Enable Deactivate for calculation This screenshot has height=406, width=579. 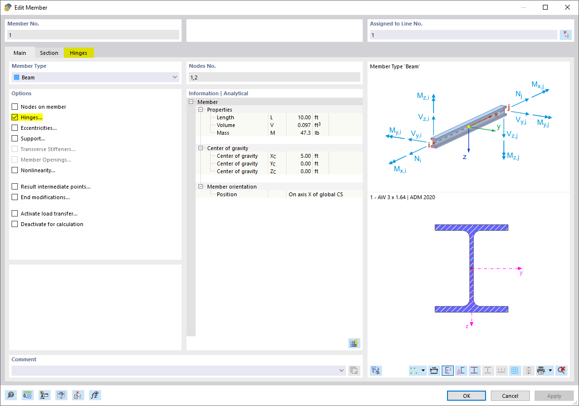pyautogui.click(x=14, y=224)
